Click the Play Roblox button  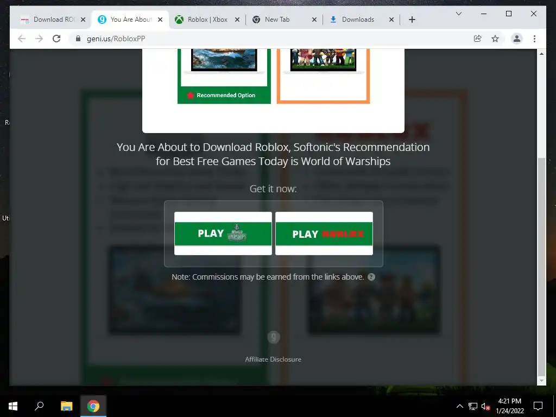[x=324, y=233]
